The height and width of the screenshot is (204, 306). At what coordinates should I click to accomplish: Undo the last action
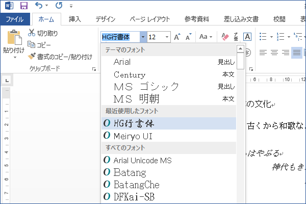coord(39,6)
